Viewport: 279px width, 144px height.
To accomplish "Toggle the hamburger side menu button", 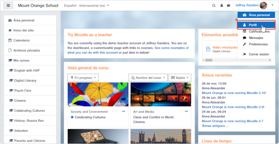I will point(8,6).
